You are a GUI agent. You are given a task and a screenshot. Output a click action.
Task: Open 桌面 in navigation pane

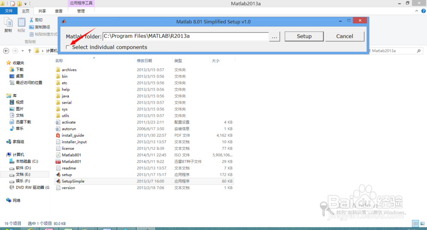[20, 76]
